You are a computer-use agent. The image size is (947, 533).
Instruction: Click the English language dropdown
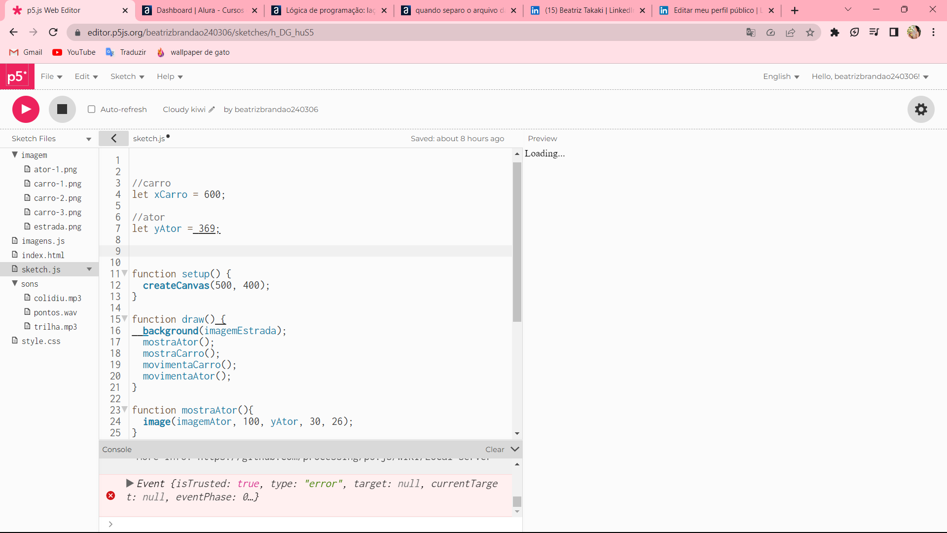point(780,76)
